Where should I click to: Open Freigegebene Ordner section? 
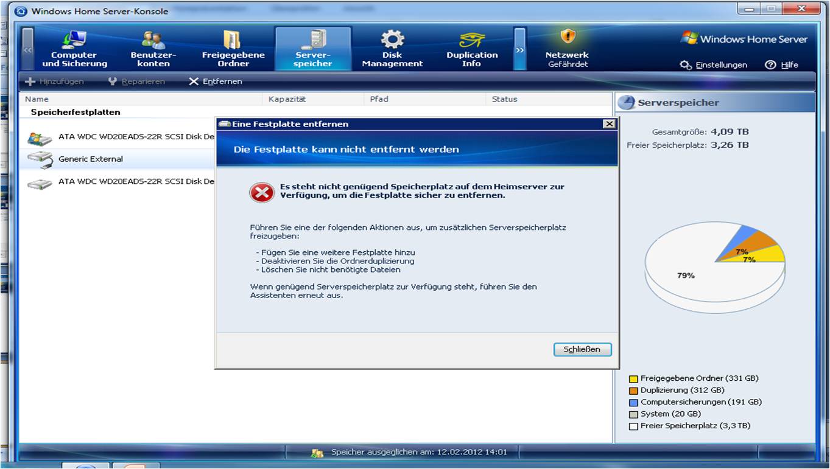(x=233, y=49)
